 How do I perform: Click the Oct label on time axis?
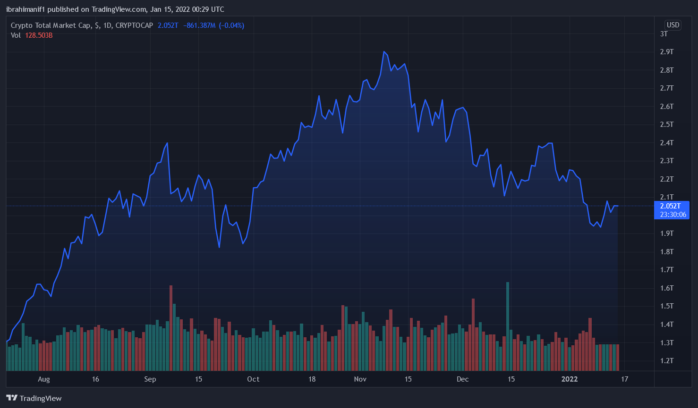coord(253,379)
